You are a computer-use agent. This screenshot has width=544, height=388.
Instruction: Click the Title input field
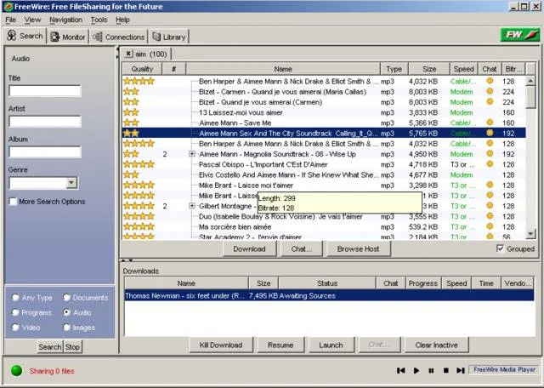tap(45, 91)
